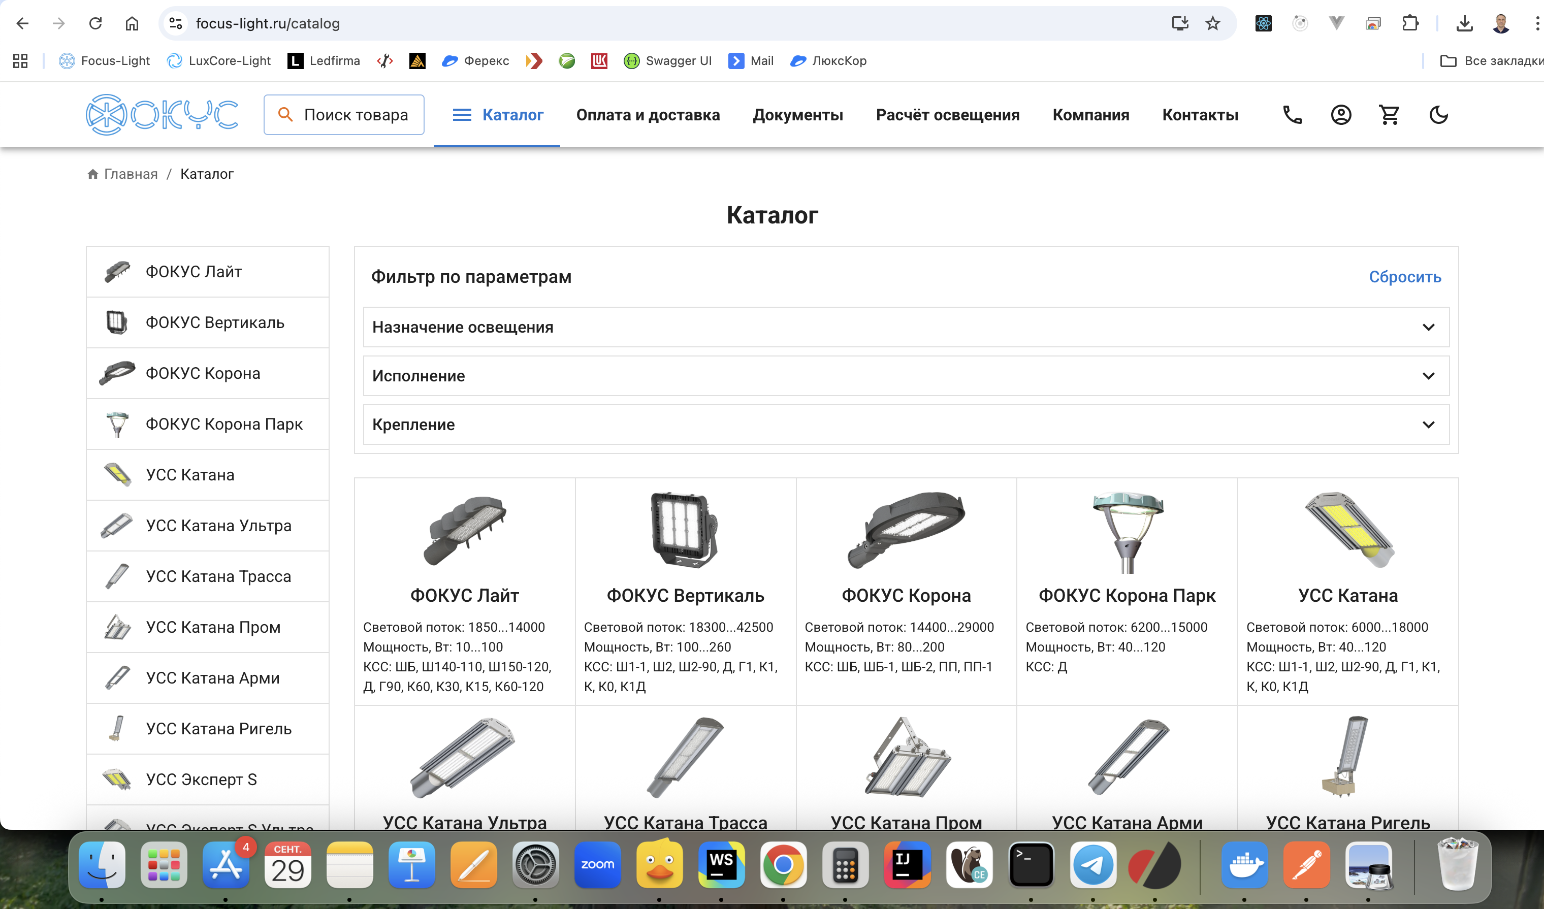Viewport: 1544px width, 909px height.
Task: Open the user account profile icon
Action: pos(1340,115)
